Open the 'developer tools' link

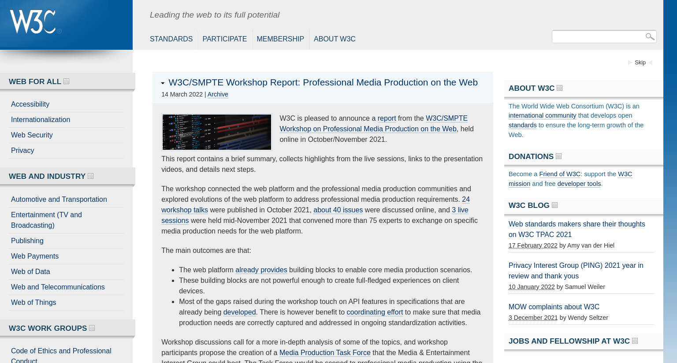[x=579, y=184]
